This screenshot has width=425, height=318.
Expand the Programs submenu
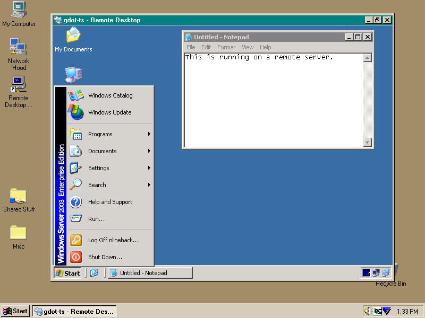point(110,134)
